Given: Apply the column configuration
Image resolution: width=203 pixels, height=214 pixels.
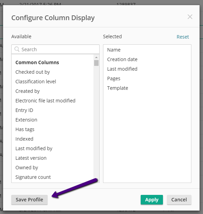Looking at the screenshot, I should 152,200.
